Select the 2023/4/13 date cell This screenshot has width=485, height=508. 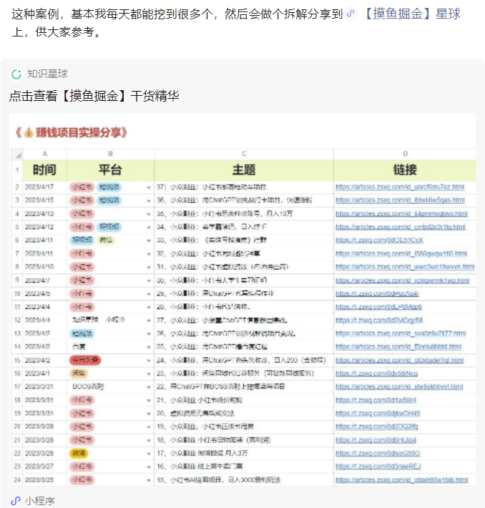tap(45, 214)
